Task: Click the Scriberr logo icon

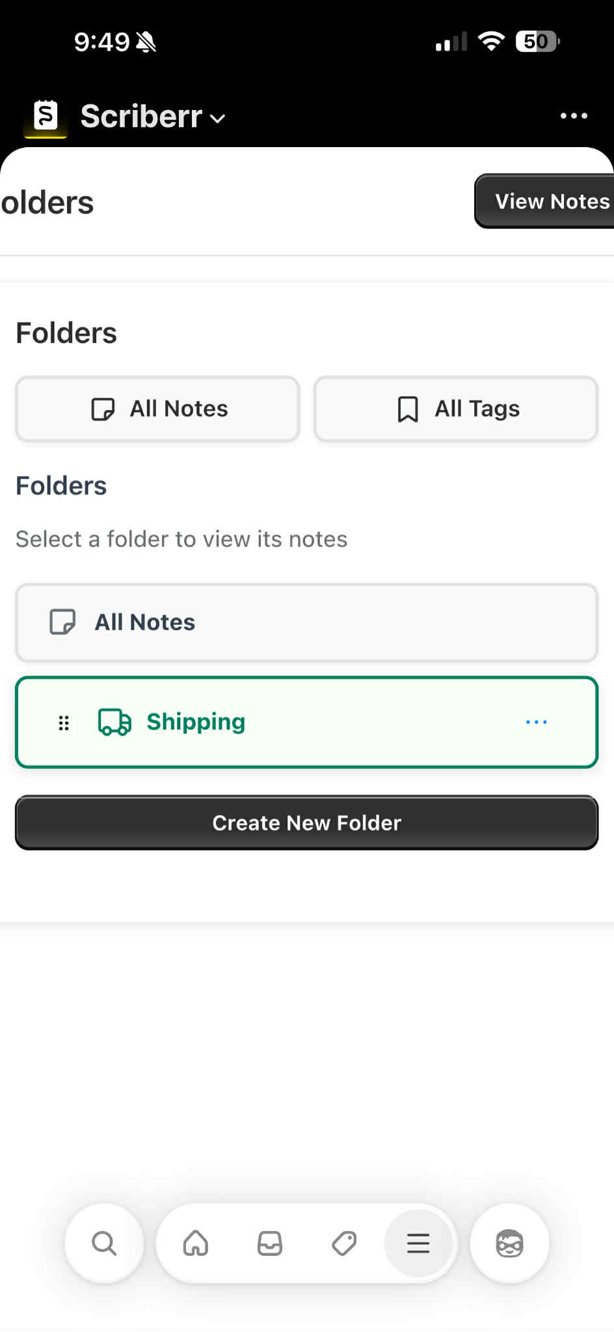Action: tap(46, 117)
